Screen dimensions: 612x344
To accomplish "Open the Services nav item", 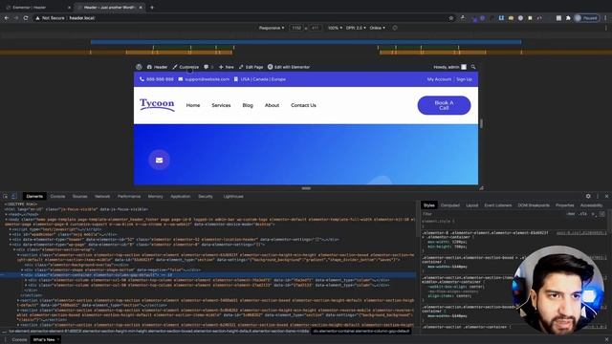I will [x=221, y=105].
